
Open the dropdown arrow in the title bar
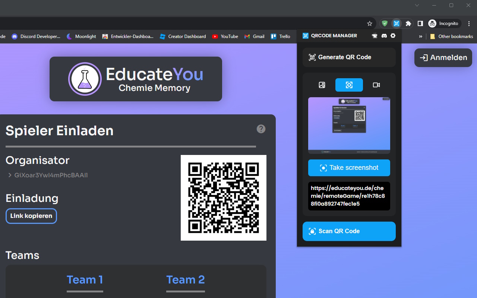(417, 5)
